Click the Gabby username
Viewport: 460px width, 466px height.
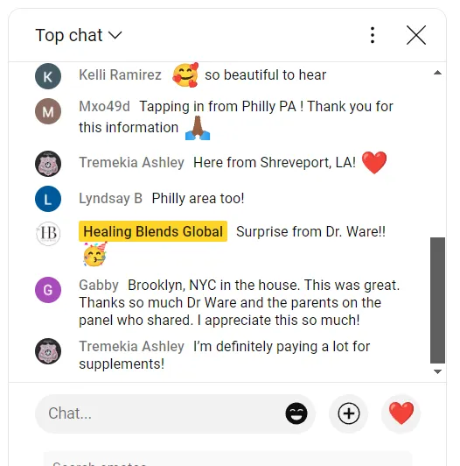tap(99, 286)
